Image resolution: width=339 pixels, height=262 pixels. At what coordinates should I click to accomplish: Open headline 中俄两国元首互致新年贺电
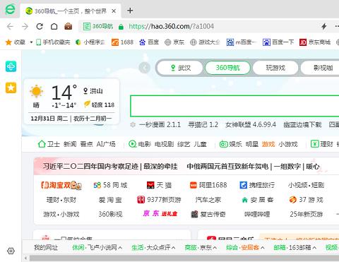[x=227, y=166]
